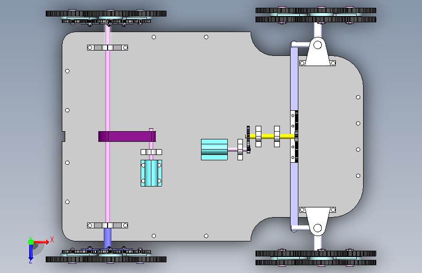Select the black spur gear on yellow shaft

pos(248,135)
